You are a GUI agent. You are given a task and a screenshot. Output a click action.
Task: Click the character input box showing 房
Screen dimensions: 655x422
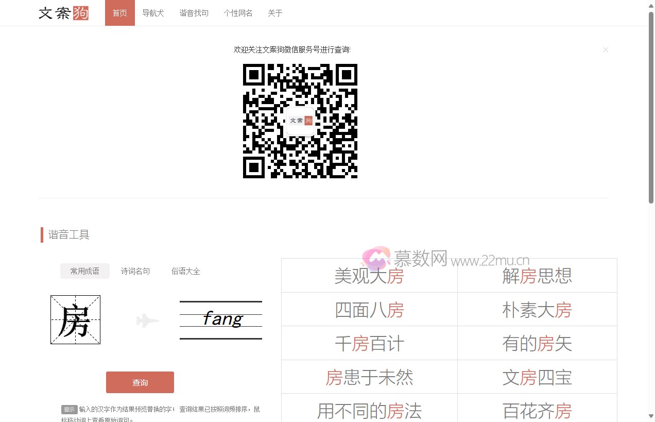(x=75, y=319)
